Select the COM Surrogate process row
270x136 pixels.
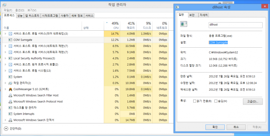86,40
